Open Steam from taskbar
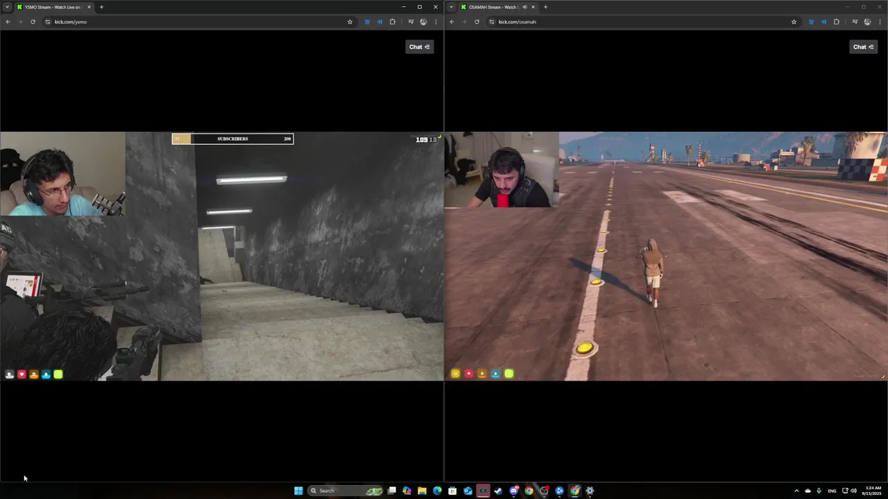Viewport: 888px width, 499px height. (498, 491)
